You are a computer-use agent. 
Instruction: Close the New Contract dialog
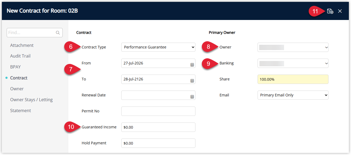pyautogui.click(x=340, y=11)
